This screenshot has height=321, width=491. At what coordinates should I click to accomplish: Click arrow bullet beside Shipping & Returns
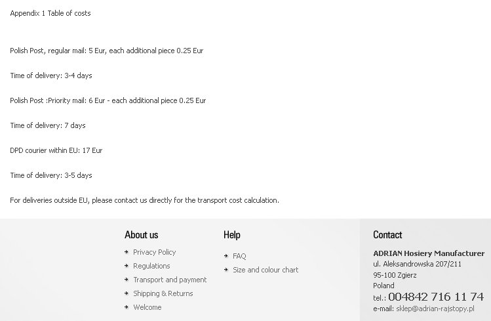(127, 293)
